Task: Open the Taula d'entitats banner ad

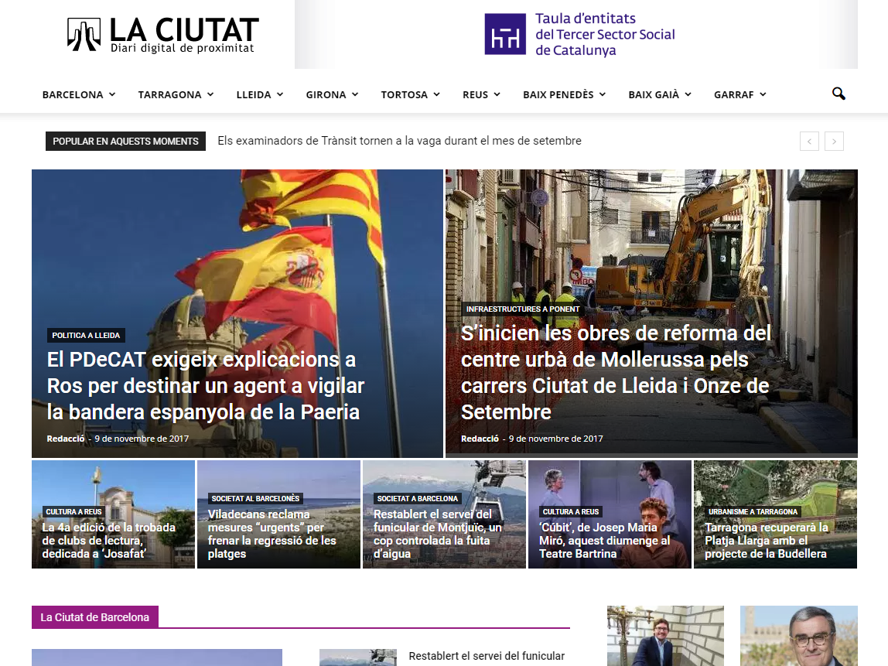Action: click(x=576, y=35)
